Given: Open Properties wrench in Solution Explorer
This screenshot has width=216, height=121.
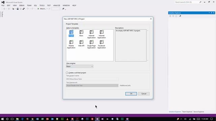Looking at the screenshot, I should tap(180, 16).
